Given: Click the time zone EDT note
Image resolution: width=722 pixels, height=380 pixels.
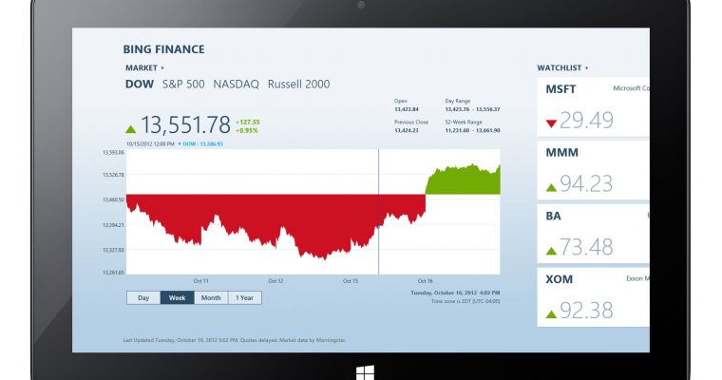Looking at the screenshot, I should pyautogui.click(x=465, y=301).
